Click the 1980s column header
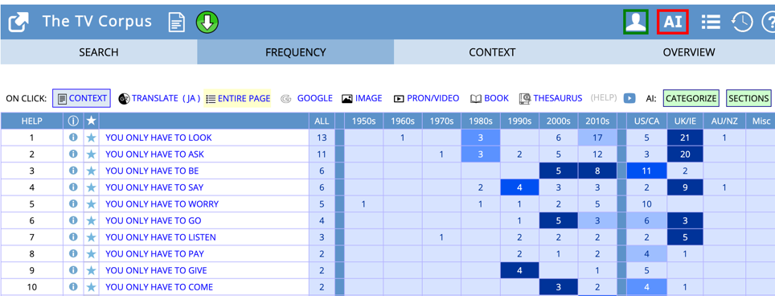 click(x=481, y=121)
